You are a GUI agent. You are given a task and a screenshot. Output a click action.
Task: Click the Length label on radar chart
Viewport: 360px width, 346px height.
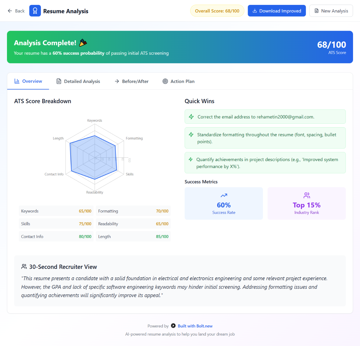58,138
